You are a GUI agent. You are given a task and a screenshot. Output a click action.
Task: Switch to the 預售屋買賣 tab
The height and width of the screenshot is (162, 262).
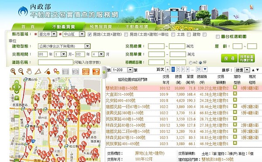point(100,26)
